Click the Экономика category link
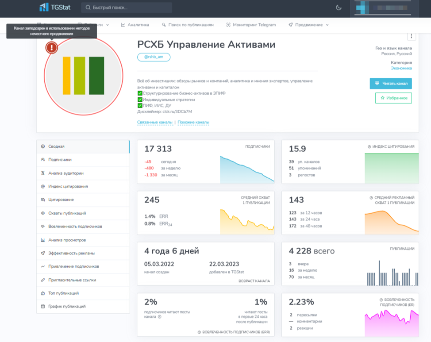The image size is (431, 342). pyautogui.click(x=401, y=68)
